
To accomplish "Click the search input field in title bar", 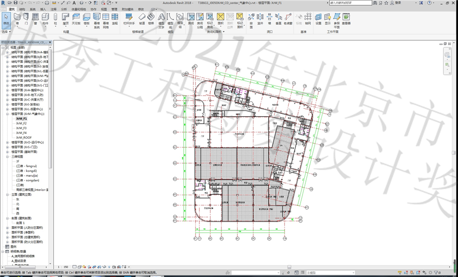I will pyautogui.click(x=350, y=3).
